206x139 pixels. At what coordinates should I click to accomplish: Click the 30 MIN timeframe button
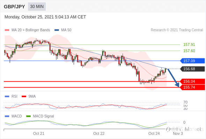pyautogui.click(x=37, y=7)
